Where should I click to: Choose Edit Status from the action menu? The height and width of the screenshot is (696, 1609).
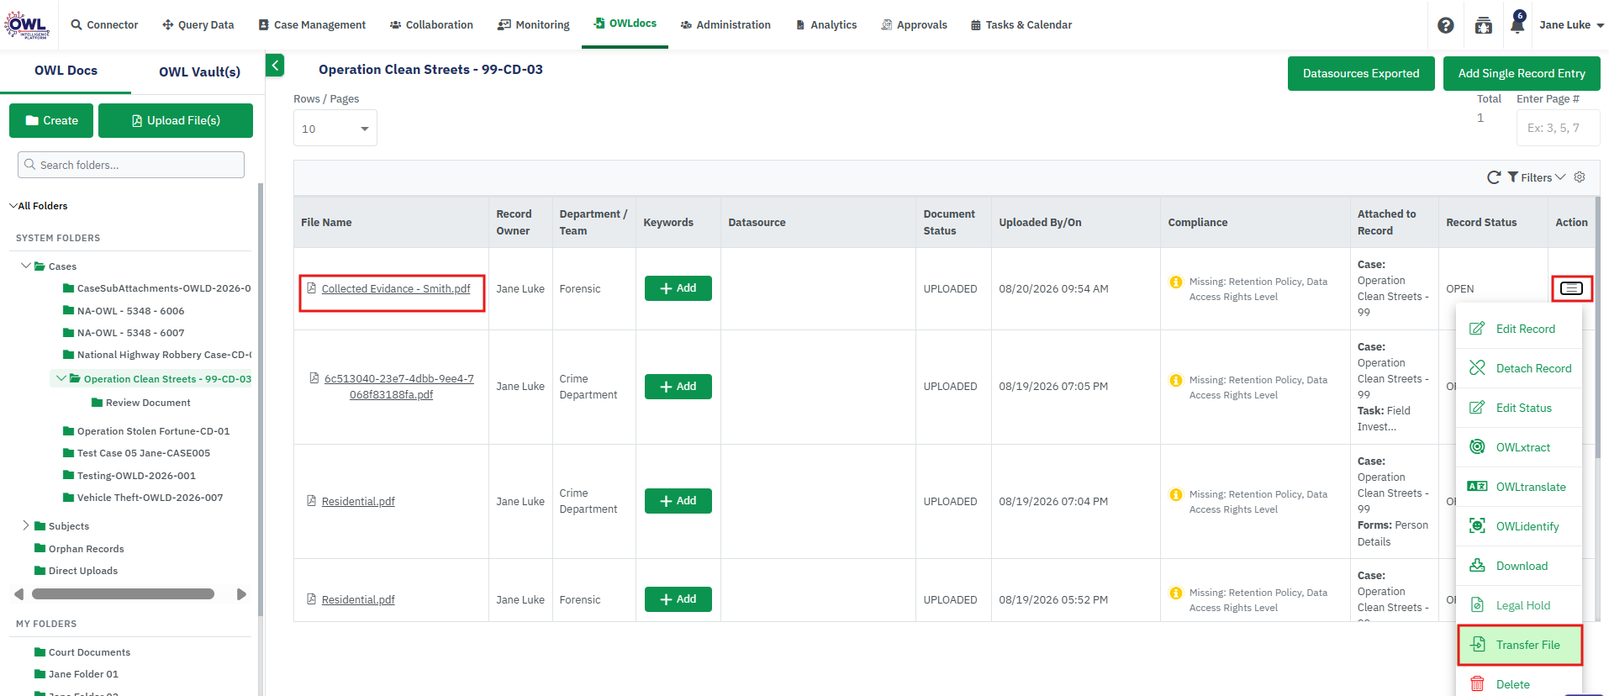pos(1519,408)
